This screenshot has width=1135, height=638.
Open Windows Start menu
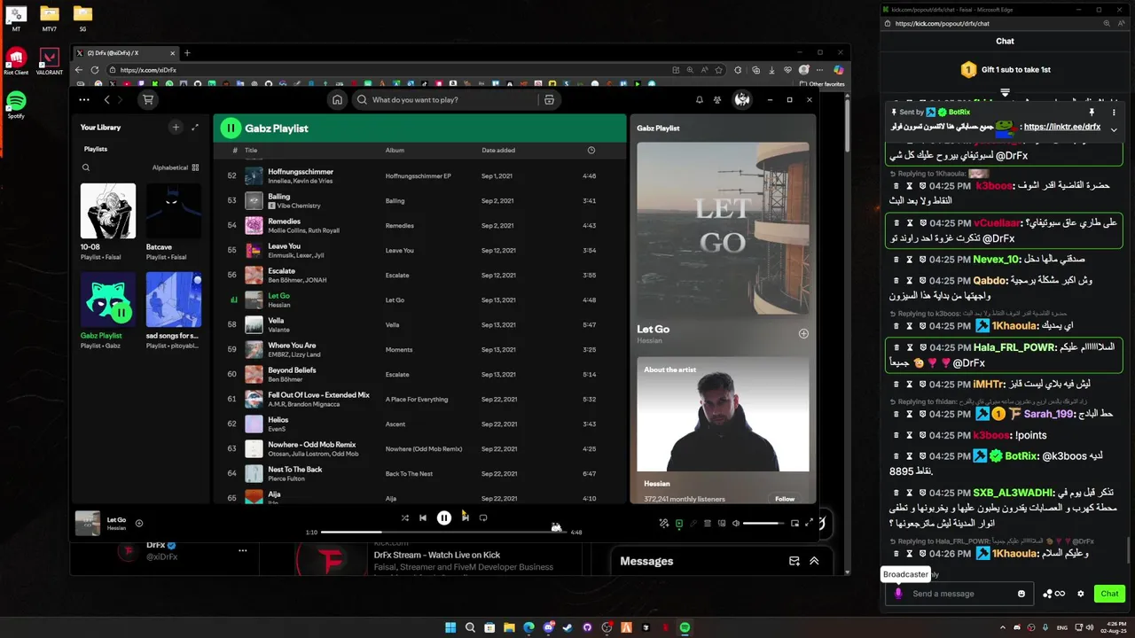pyautogui.click(x=450, y=627)
